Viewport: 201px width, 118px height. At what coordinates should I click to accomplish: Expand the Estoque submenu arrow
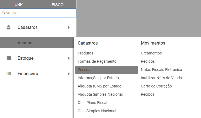click(69, 58)
